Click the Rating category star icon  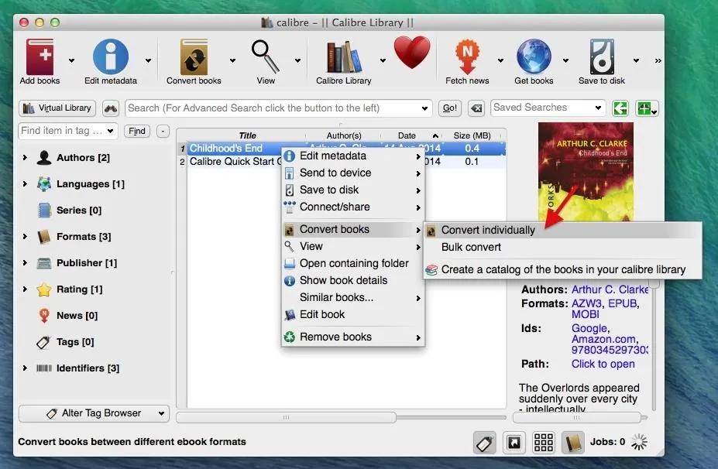coord(44,289)
